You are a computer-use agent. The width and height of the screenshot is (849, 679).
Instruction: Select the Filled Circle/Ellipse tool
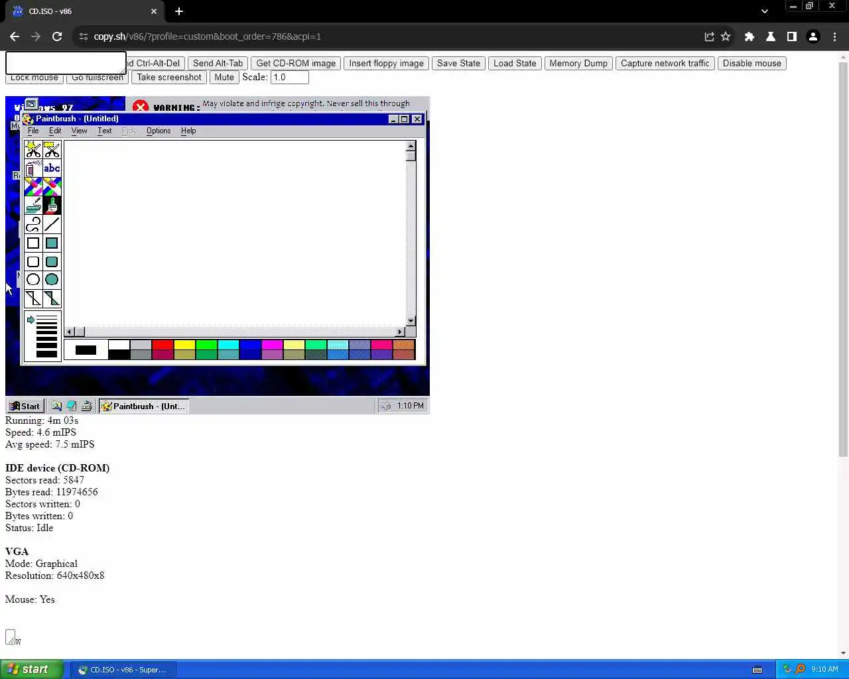(52, 280)
